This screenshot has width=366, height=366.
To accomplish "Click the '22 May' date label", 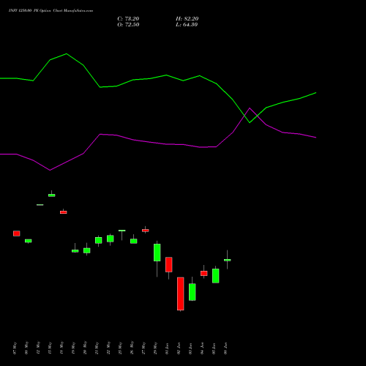I will tap(108, 348).
